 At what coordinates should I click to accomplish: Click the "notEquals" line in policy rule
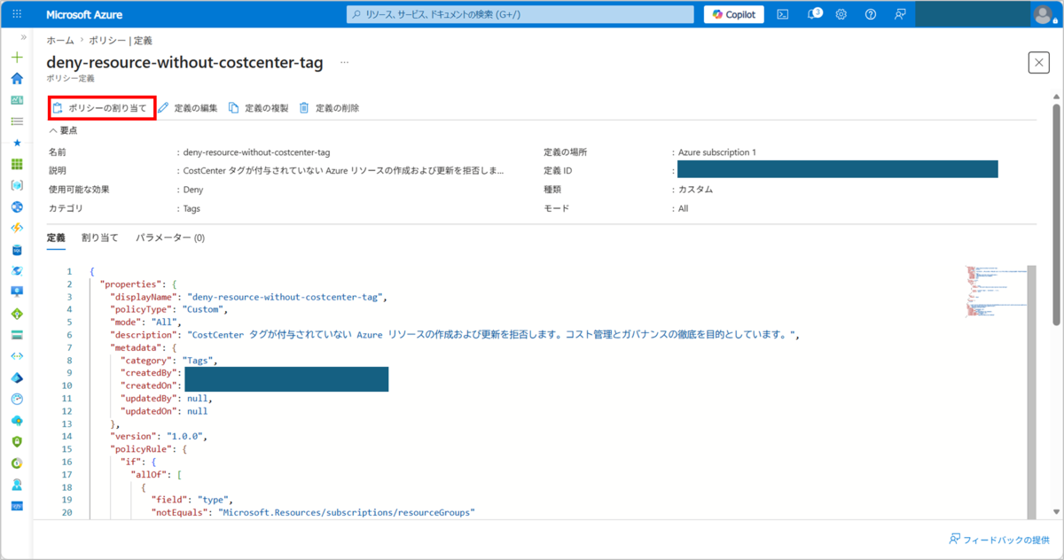point(314,512)
